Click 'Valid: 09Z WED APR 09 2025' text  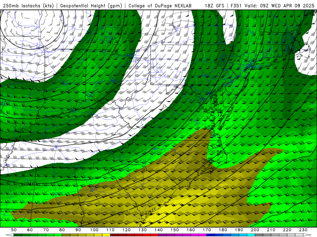[279, 6]
